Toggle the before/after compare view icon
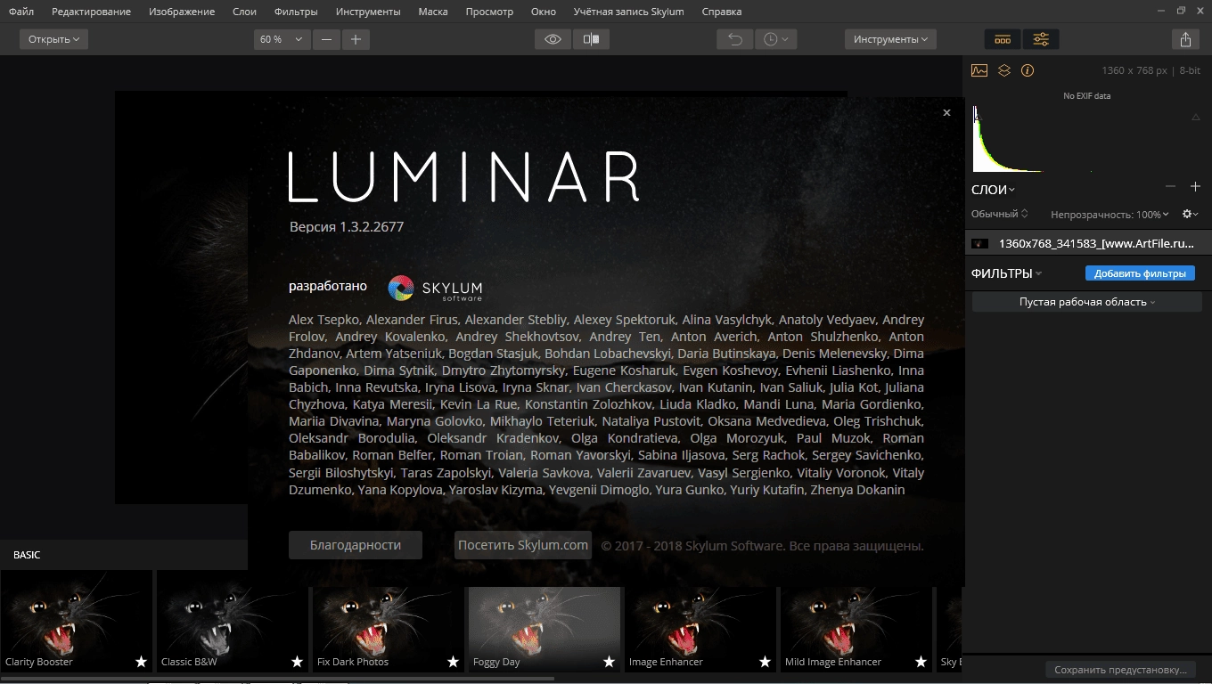This screenshot has width=1212, height=684. click(590, 39)
